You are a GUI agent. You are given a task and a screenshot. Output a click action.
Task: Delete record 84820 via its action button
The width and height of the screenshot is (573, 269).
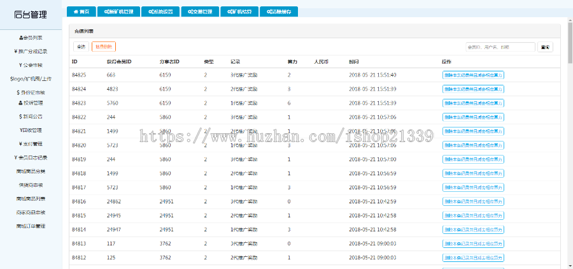[x=473, y=145]
